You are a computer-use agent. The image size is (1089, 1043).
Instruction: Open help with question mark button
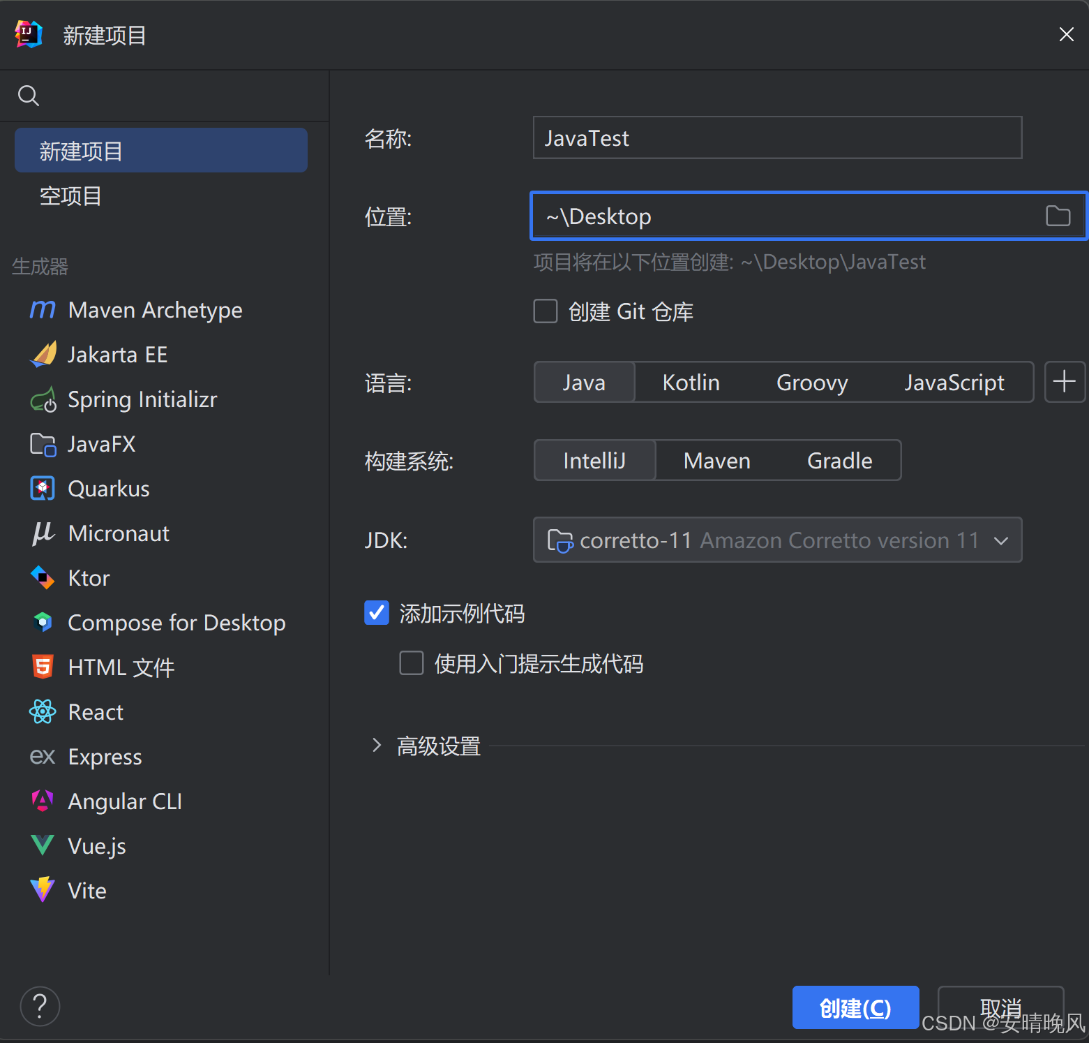click(40, 1006)
